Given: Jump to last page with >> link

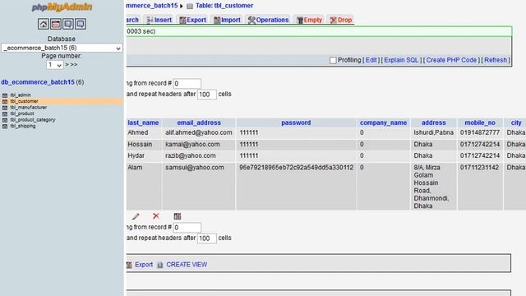Looking at the screenshot, I should [x=74, y=64].
